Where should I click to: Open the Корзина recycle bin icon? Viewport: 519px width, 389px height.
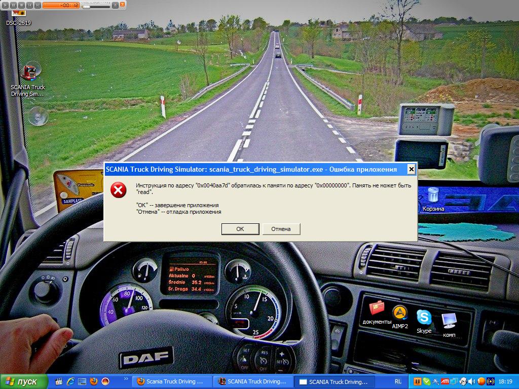click(x=433, y=199)
